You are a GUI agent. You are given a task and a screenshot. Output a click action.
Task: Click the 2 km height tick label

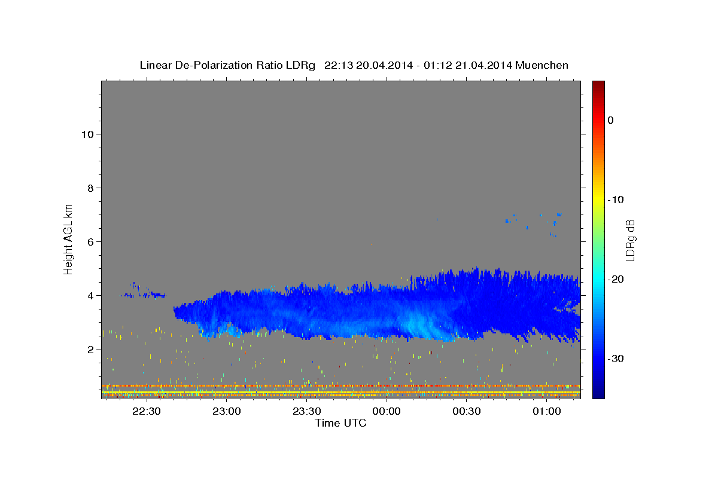[x=90, y=350]
